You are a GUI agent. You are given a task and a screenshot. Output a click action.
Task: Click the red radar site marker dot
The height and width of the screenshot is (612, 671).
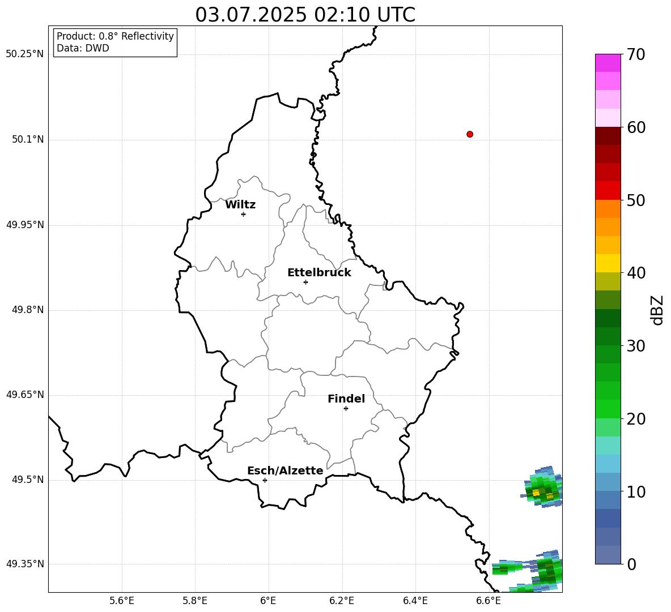[x=470, y=134]
